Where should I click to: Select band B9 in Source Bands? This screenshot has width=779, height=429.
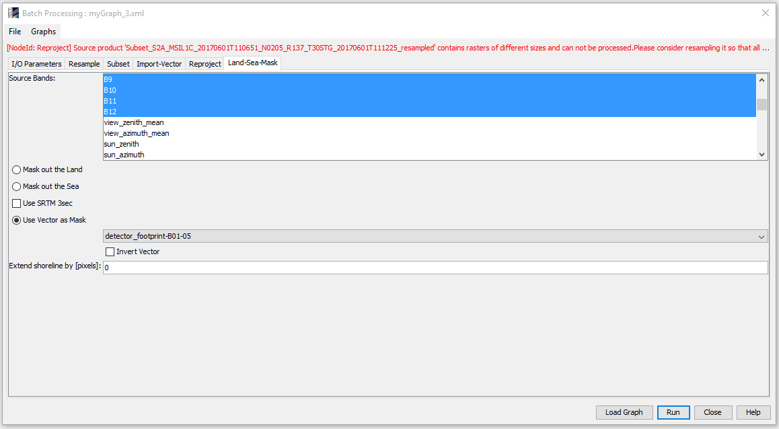pyautogui.click(x=429, y=79)
